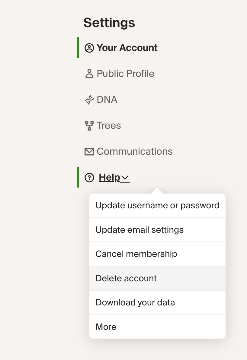Click the Settings page heading

click(109, 23)
